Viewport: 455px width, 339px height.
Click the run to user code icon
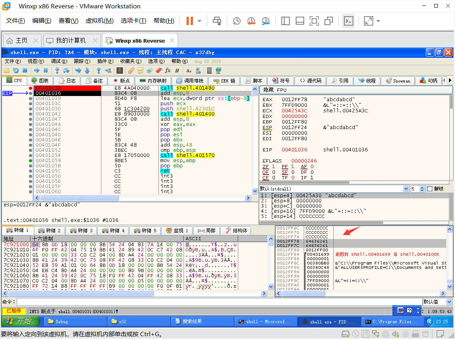[108, 71]
